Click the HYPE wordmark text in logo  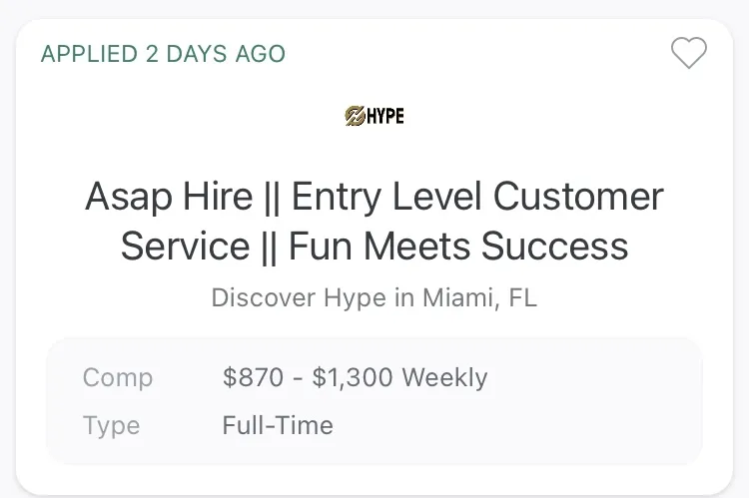[385, 116]
